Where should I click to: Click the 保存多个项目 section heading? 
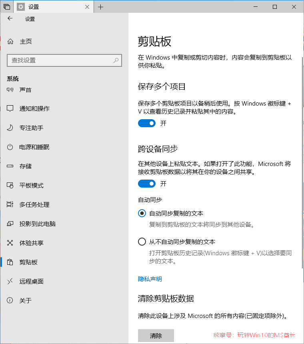tap(162, 86)
